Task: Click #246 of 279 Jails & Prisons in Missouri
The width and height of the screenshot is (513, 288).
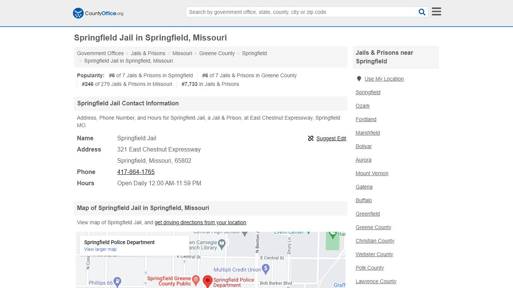Action: coord(127,84)
